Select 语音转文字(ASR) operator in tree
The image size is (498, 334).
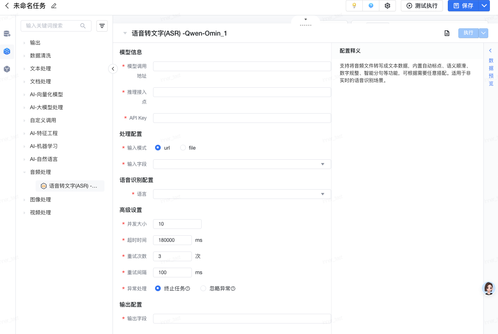[x=73, y=186]
